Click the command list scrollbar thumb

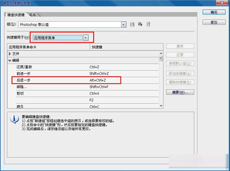[161, 59]
